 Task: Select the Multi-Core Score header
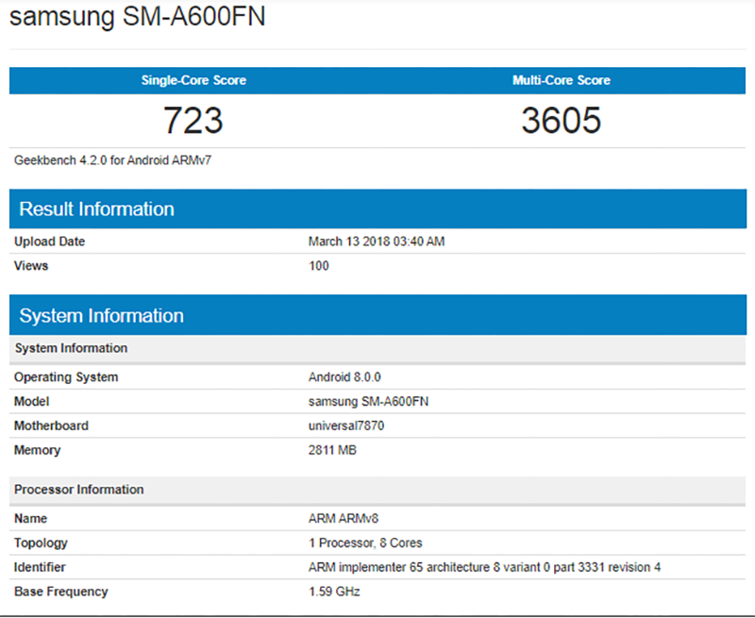(562, 80)
